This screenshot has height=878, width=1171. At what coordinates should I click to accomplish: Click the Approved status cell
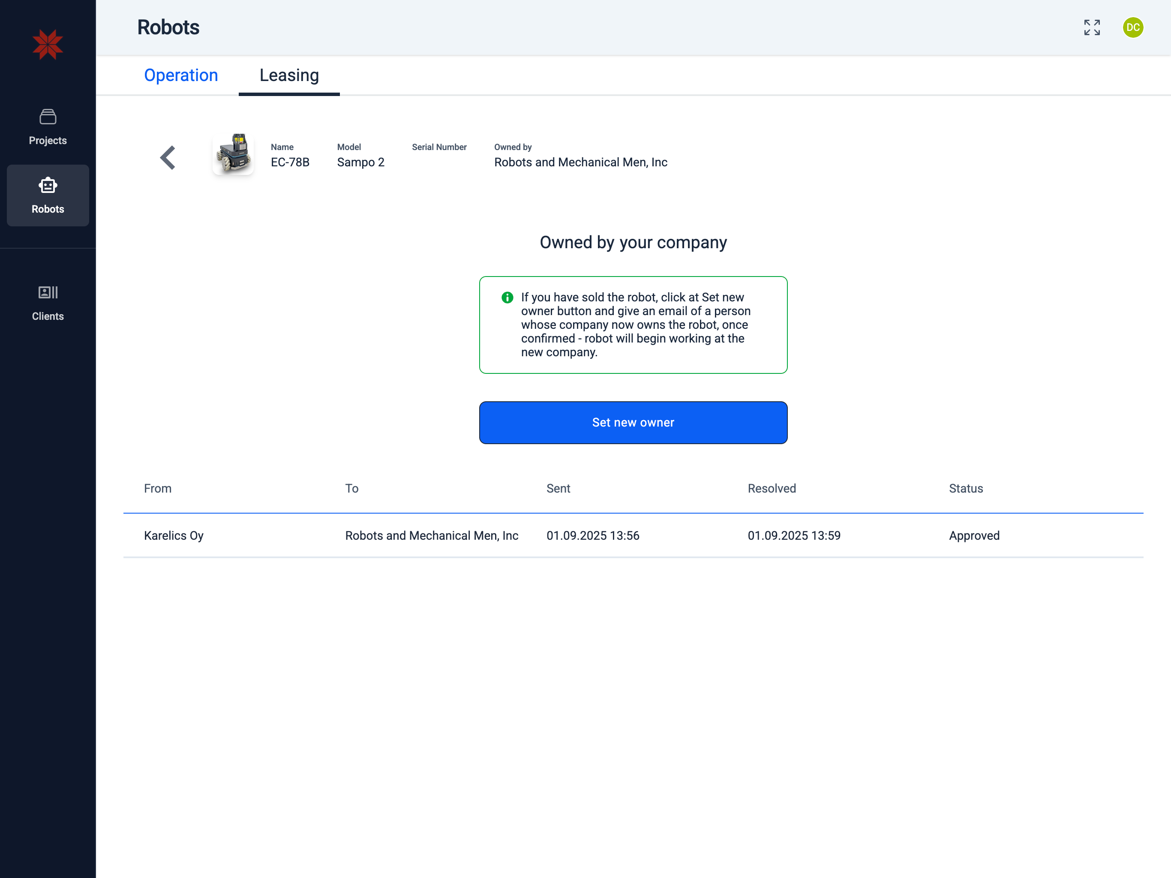tap(974, 535)
